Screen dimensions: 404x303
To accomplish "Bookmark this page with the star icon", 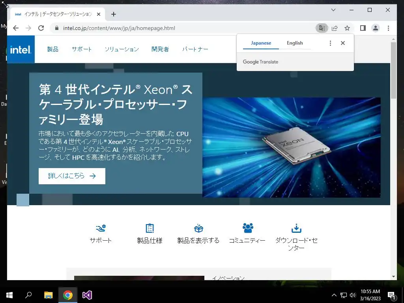I will pyautogui.click(x=347, y=28).
